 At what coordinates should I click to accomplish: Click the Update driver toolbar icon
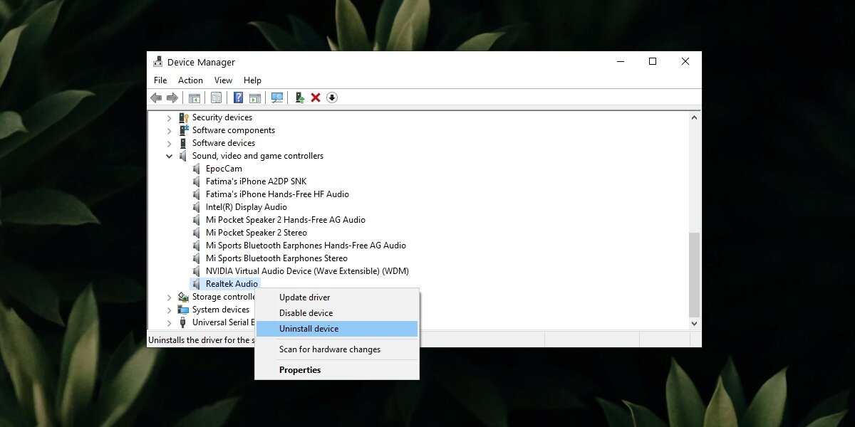coord(299,97)
